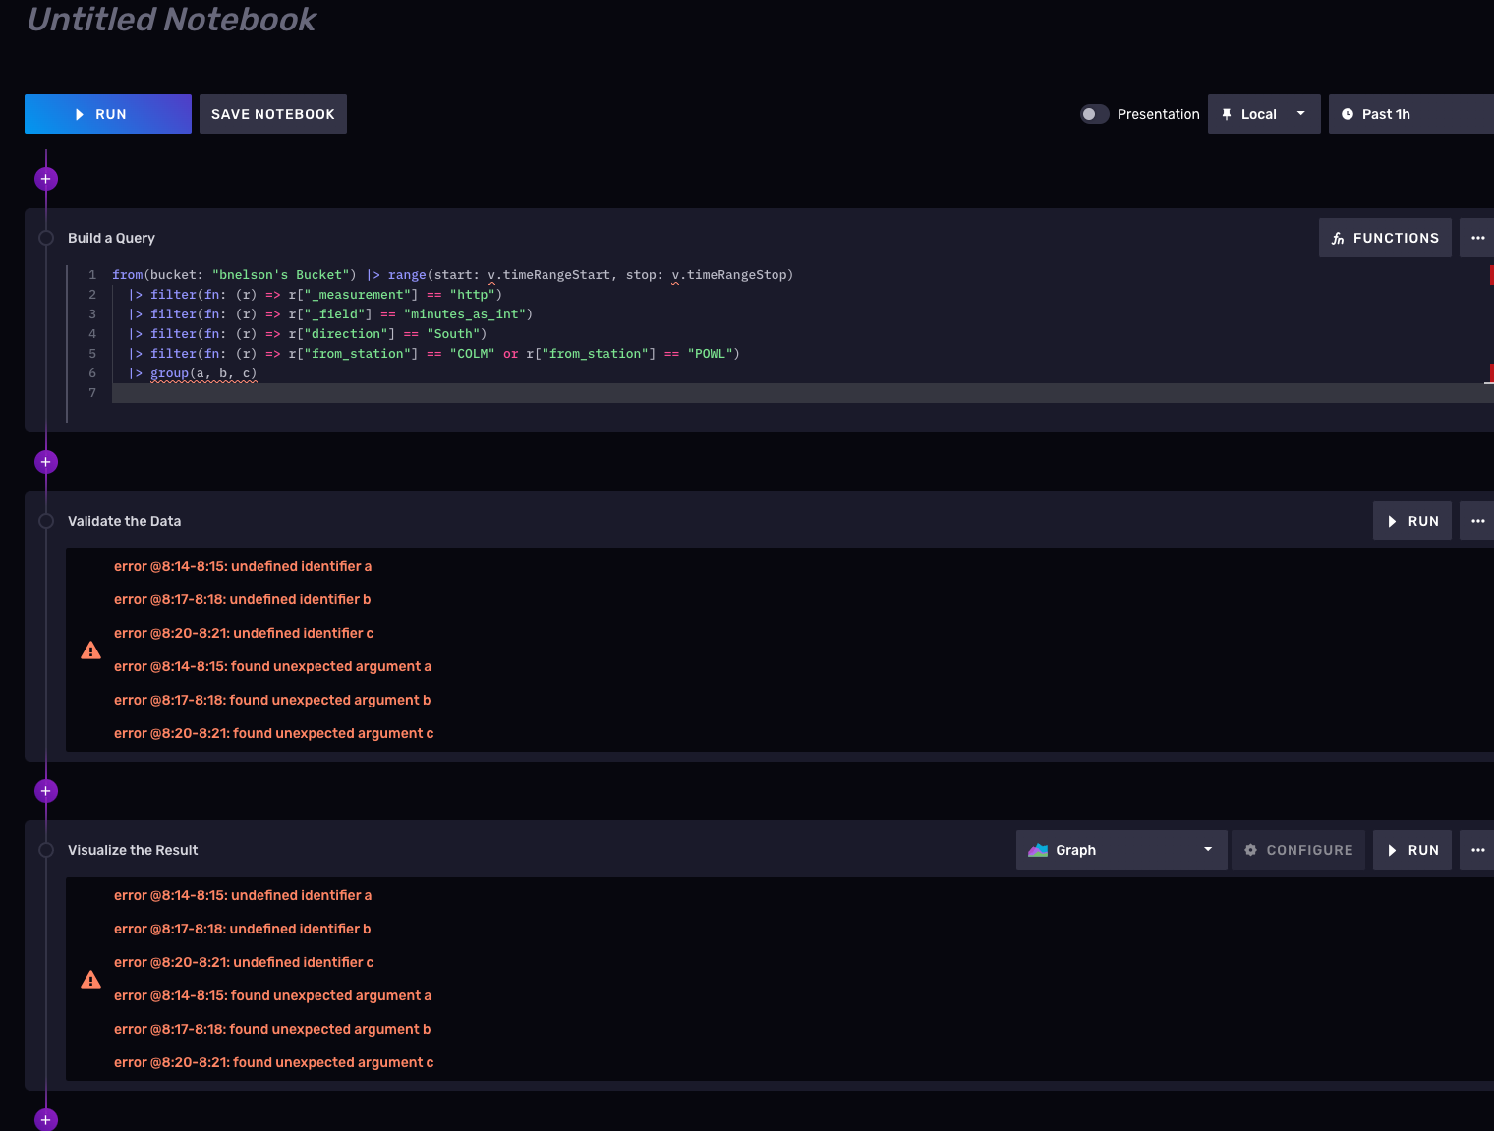This screenshot has height=1131, width=1494.
Task: Click the warning triangle in Visualize the Result
Action: pos(90,979)
